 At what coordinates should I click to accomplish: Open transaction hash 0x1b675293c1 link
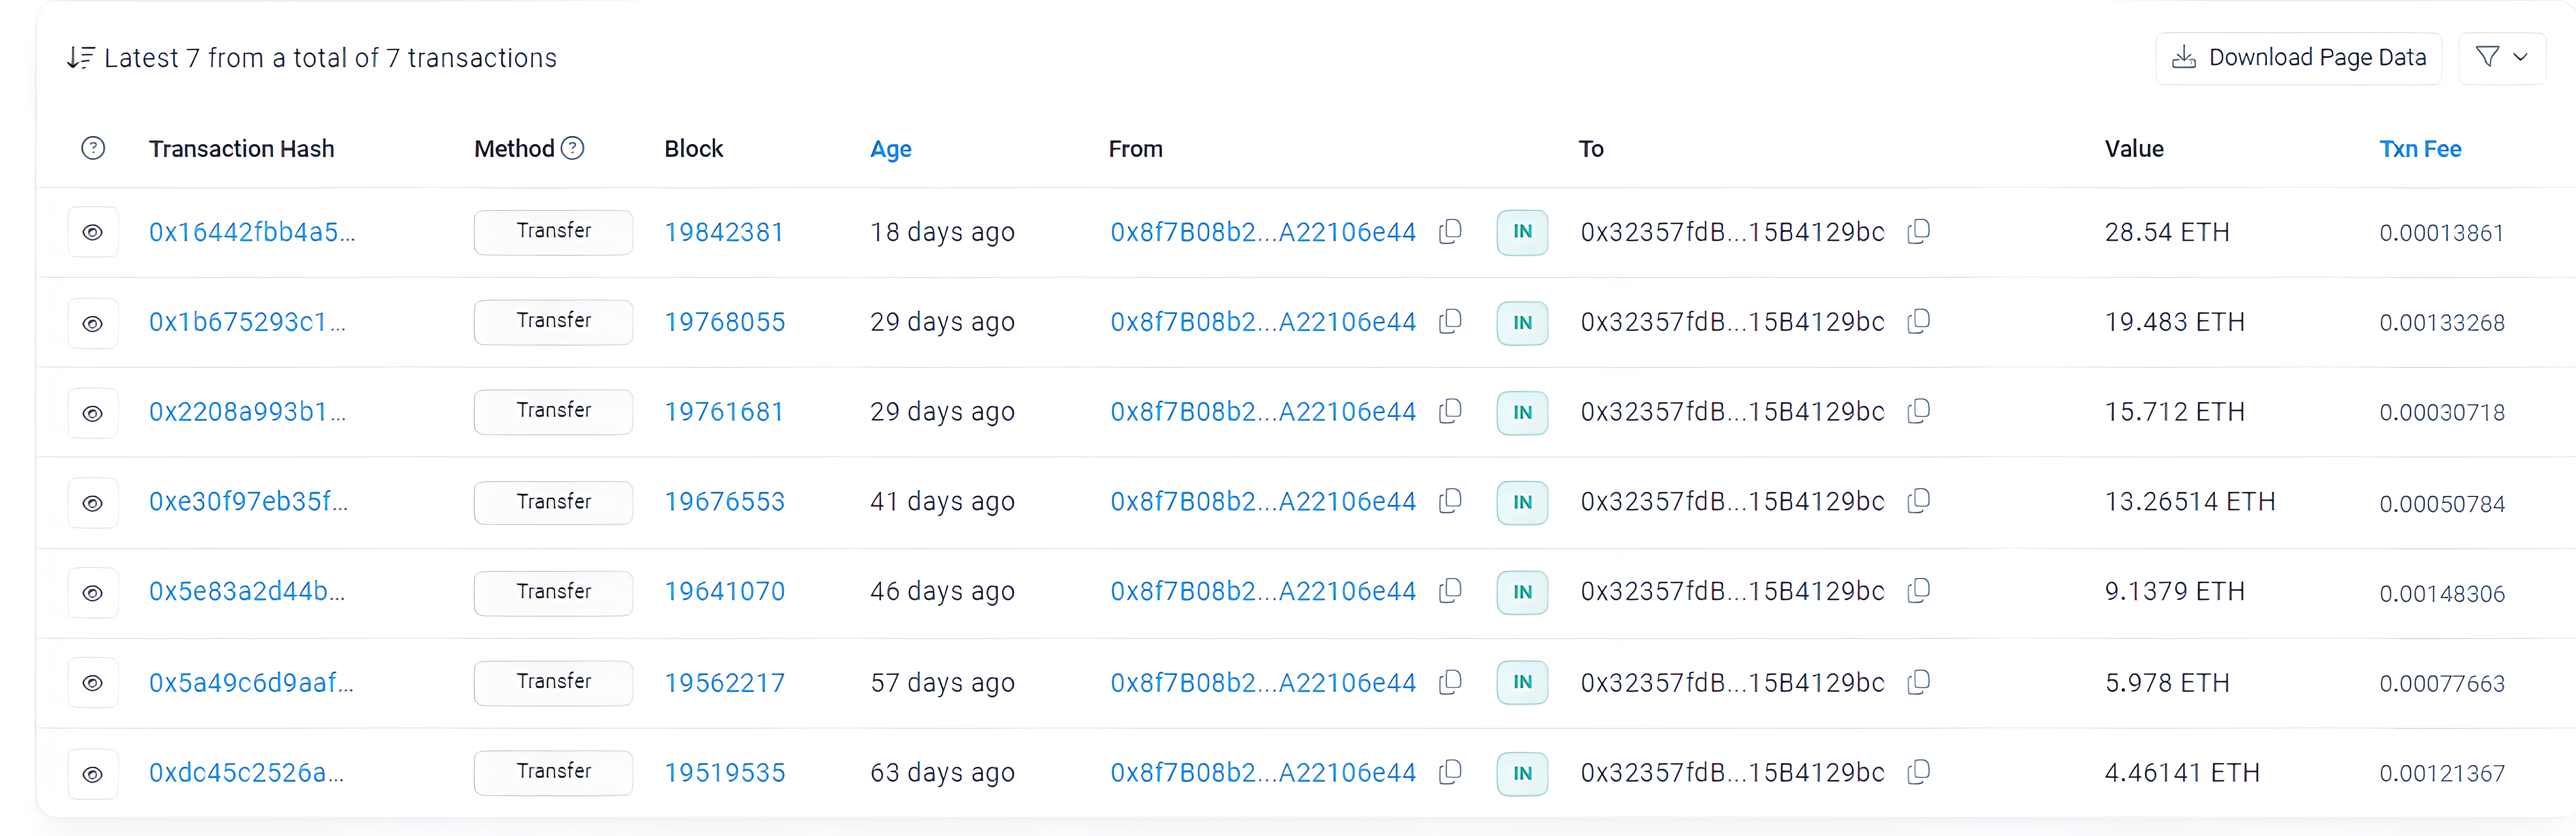click(246, 322)
